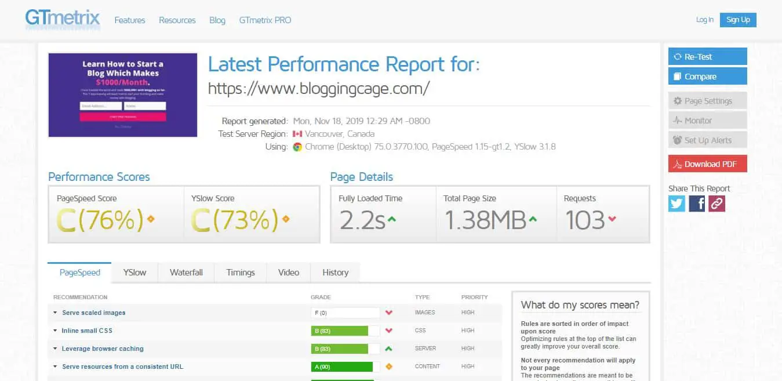
Task: Click the CSS type cell
Action: coord(420,331)
